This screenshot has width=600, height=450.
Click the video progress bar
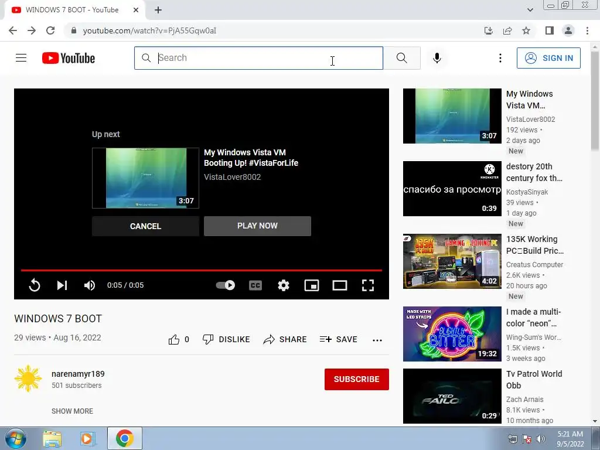[x=202, y=270]
